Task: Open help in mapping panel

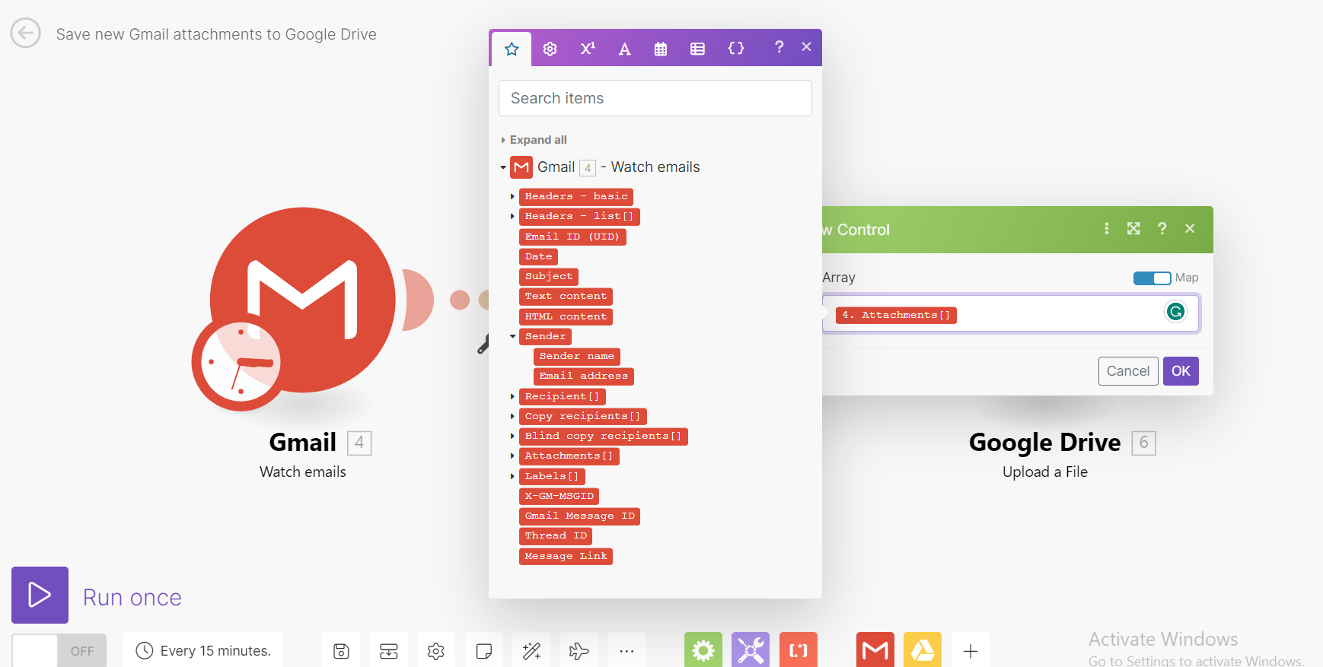Action: 779,47
